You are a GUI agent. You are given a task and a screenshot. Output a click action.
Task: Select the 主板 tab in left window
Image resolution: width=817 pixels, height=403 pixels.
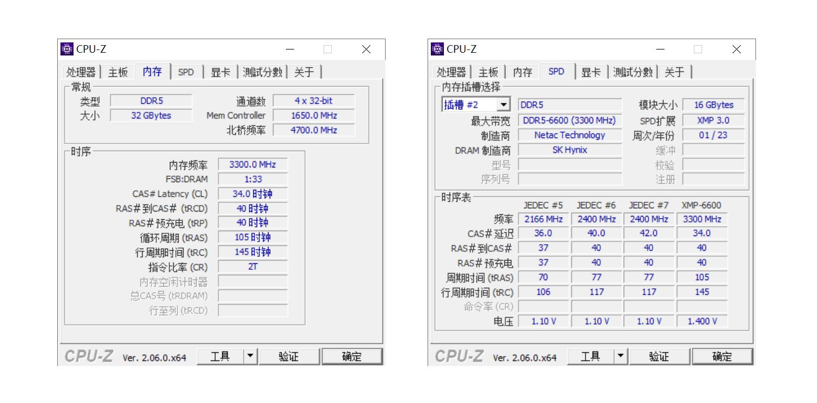click(118, 71)
